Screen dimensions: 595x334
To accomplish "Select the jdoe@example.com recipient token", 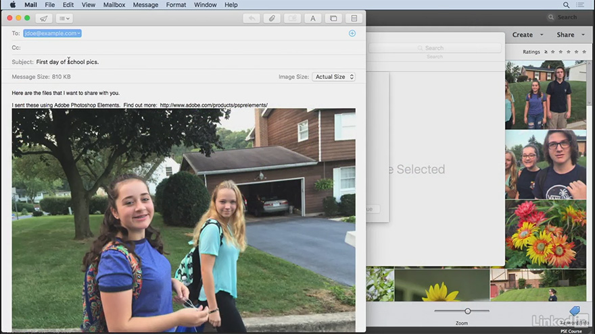I will coord(52,33).
